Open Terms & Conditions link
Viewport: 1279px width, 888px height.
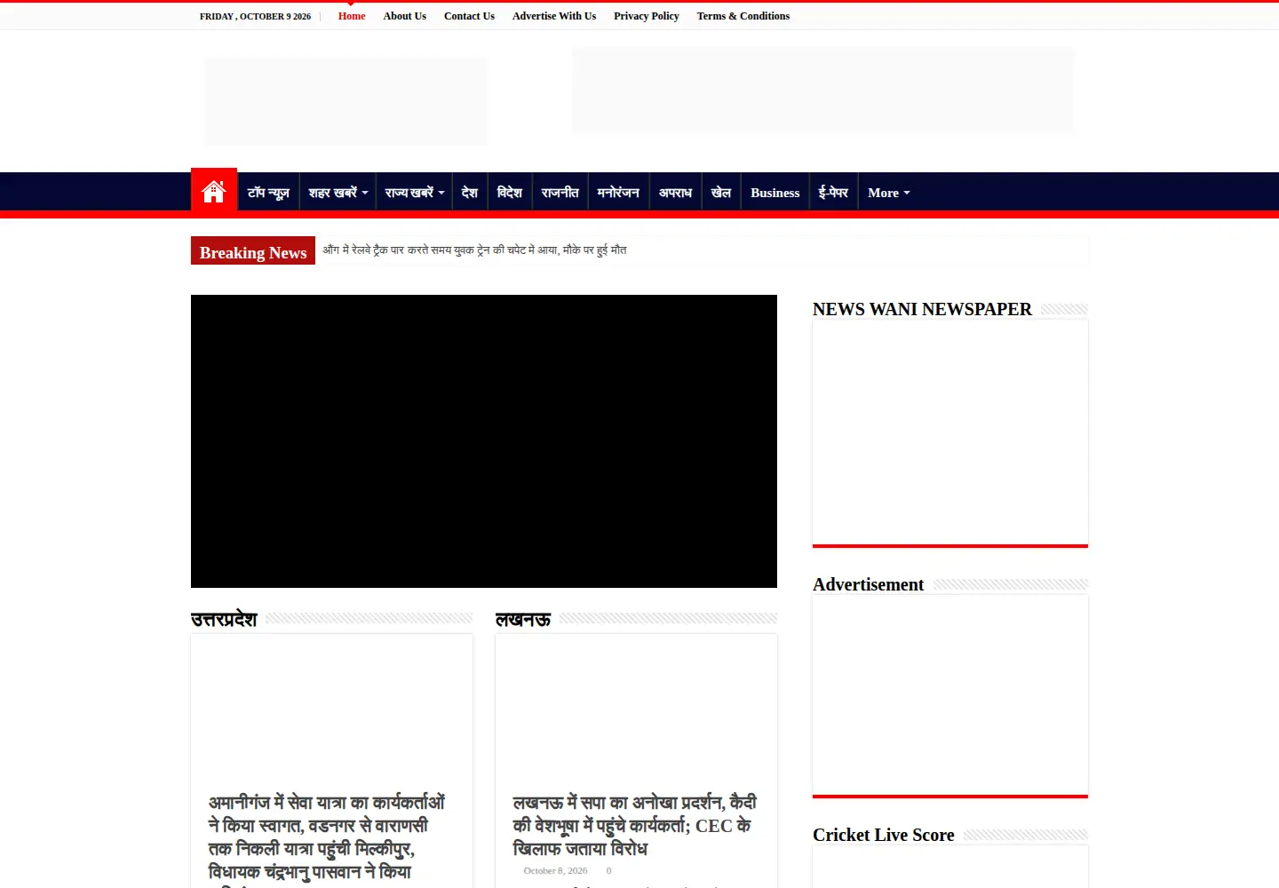click(743, 16)
